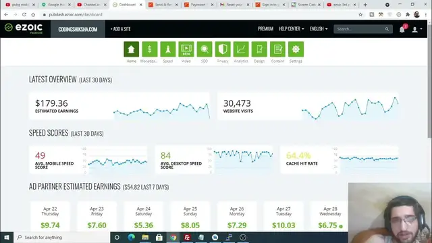432x243 pixels.
Task: Go back in the browser
Action: point(6,15)
